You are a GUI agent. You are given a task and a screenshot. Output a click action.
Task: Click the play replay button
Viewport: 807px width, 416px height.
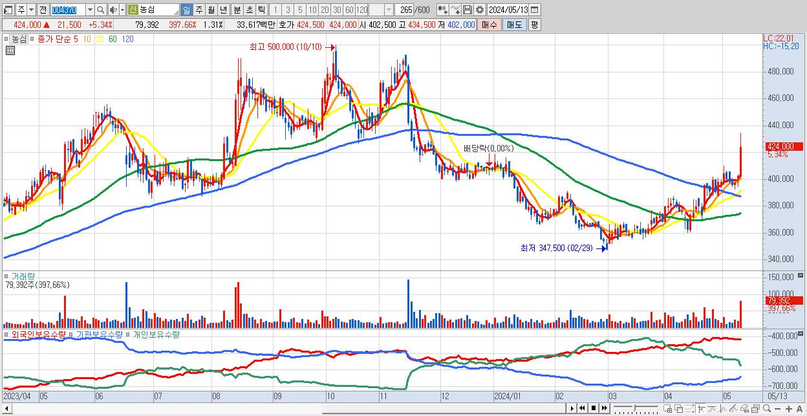pyautogui.click(x=572, y=408)
